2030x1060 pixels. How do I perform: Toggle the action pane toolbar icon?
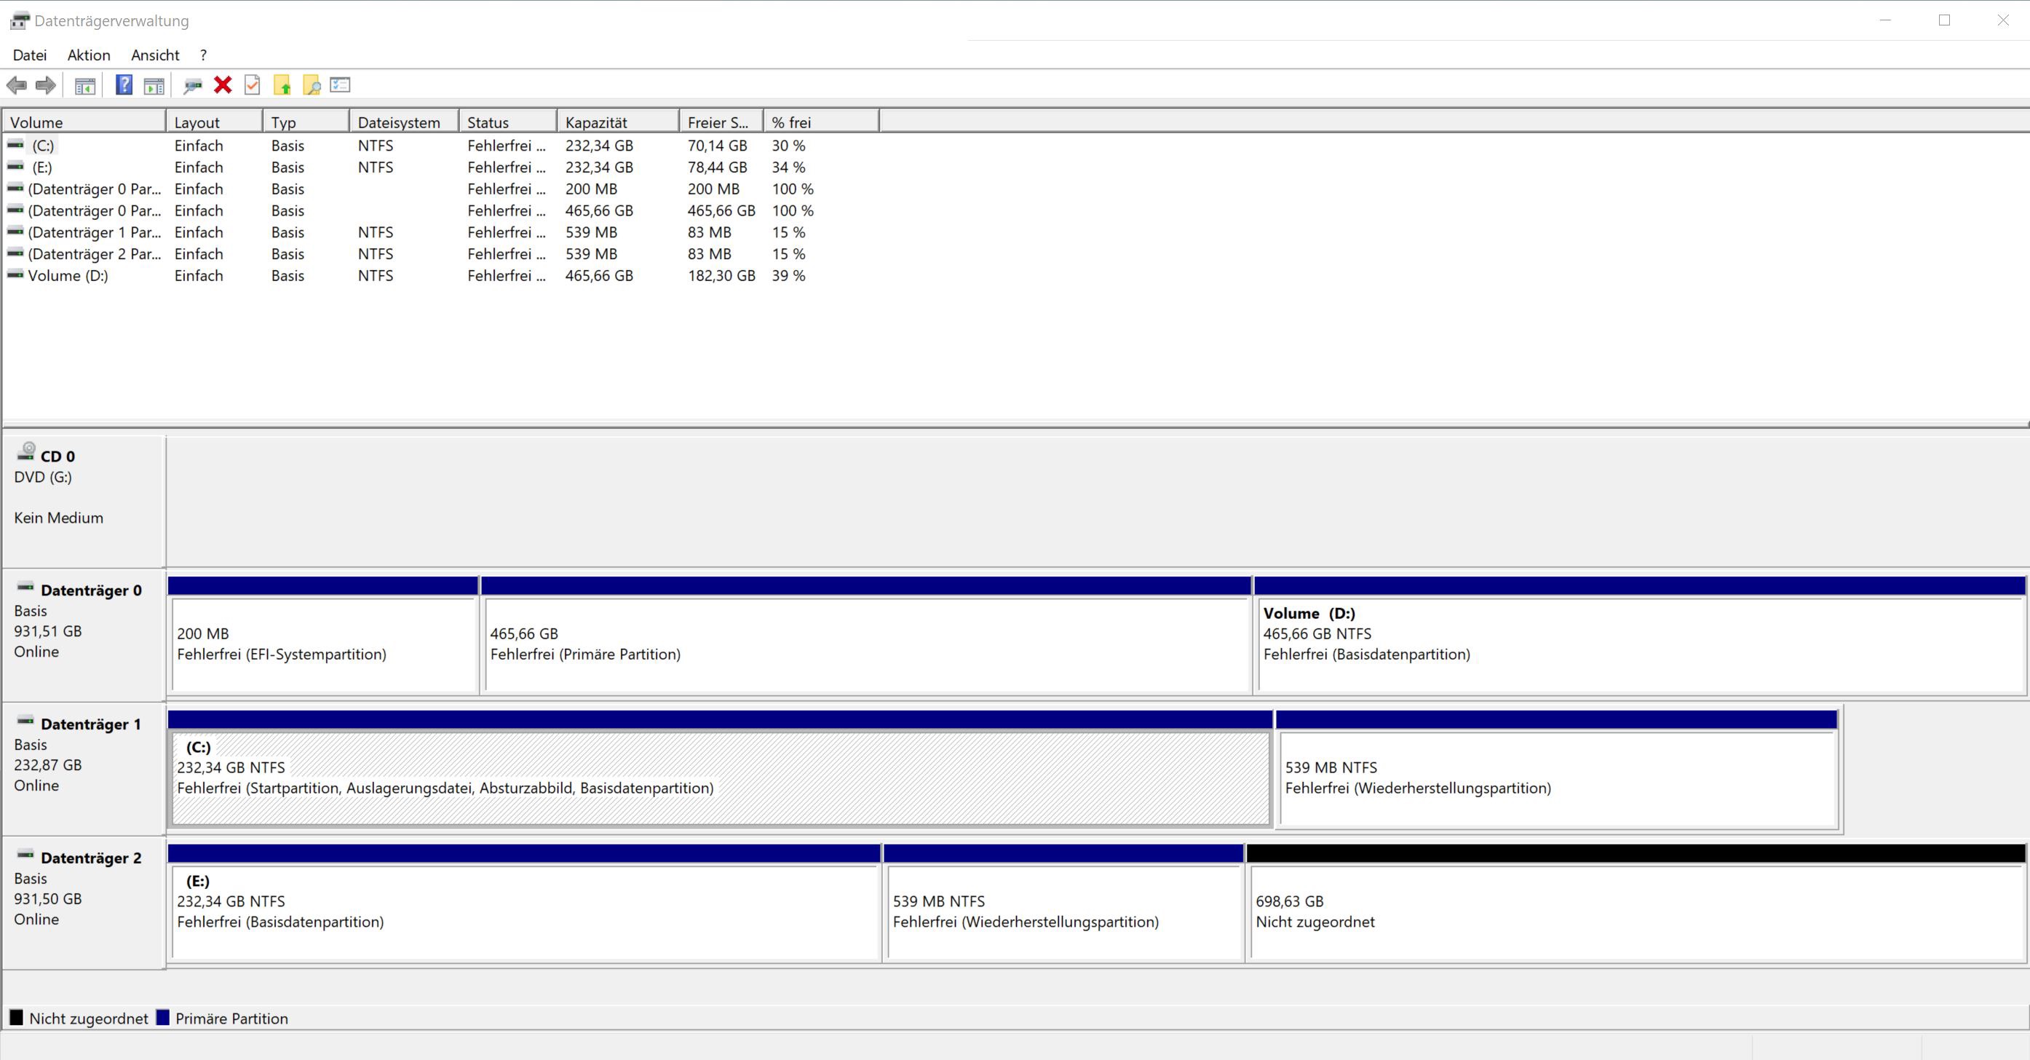point(154,85)
